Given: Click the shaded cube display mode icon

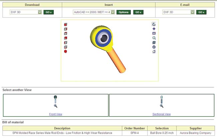Looking at the screenshot, I should pyautogui.click(x=154, y=43).
